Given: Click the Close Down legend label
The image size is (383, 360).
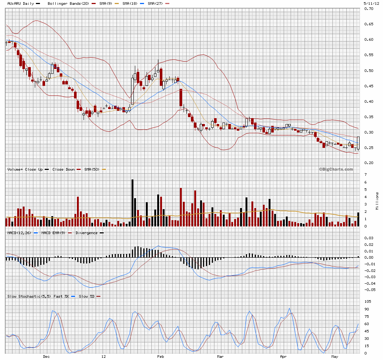Looking at the screenshot, I should pos(63,169).
